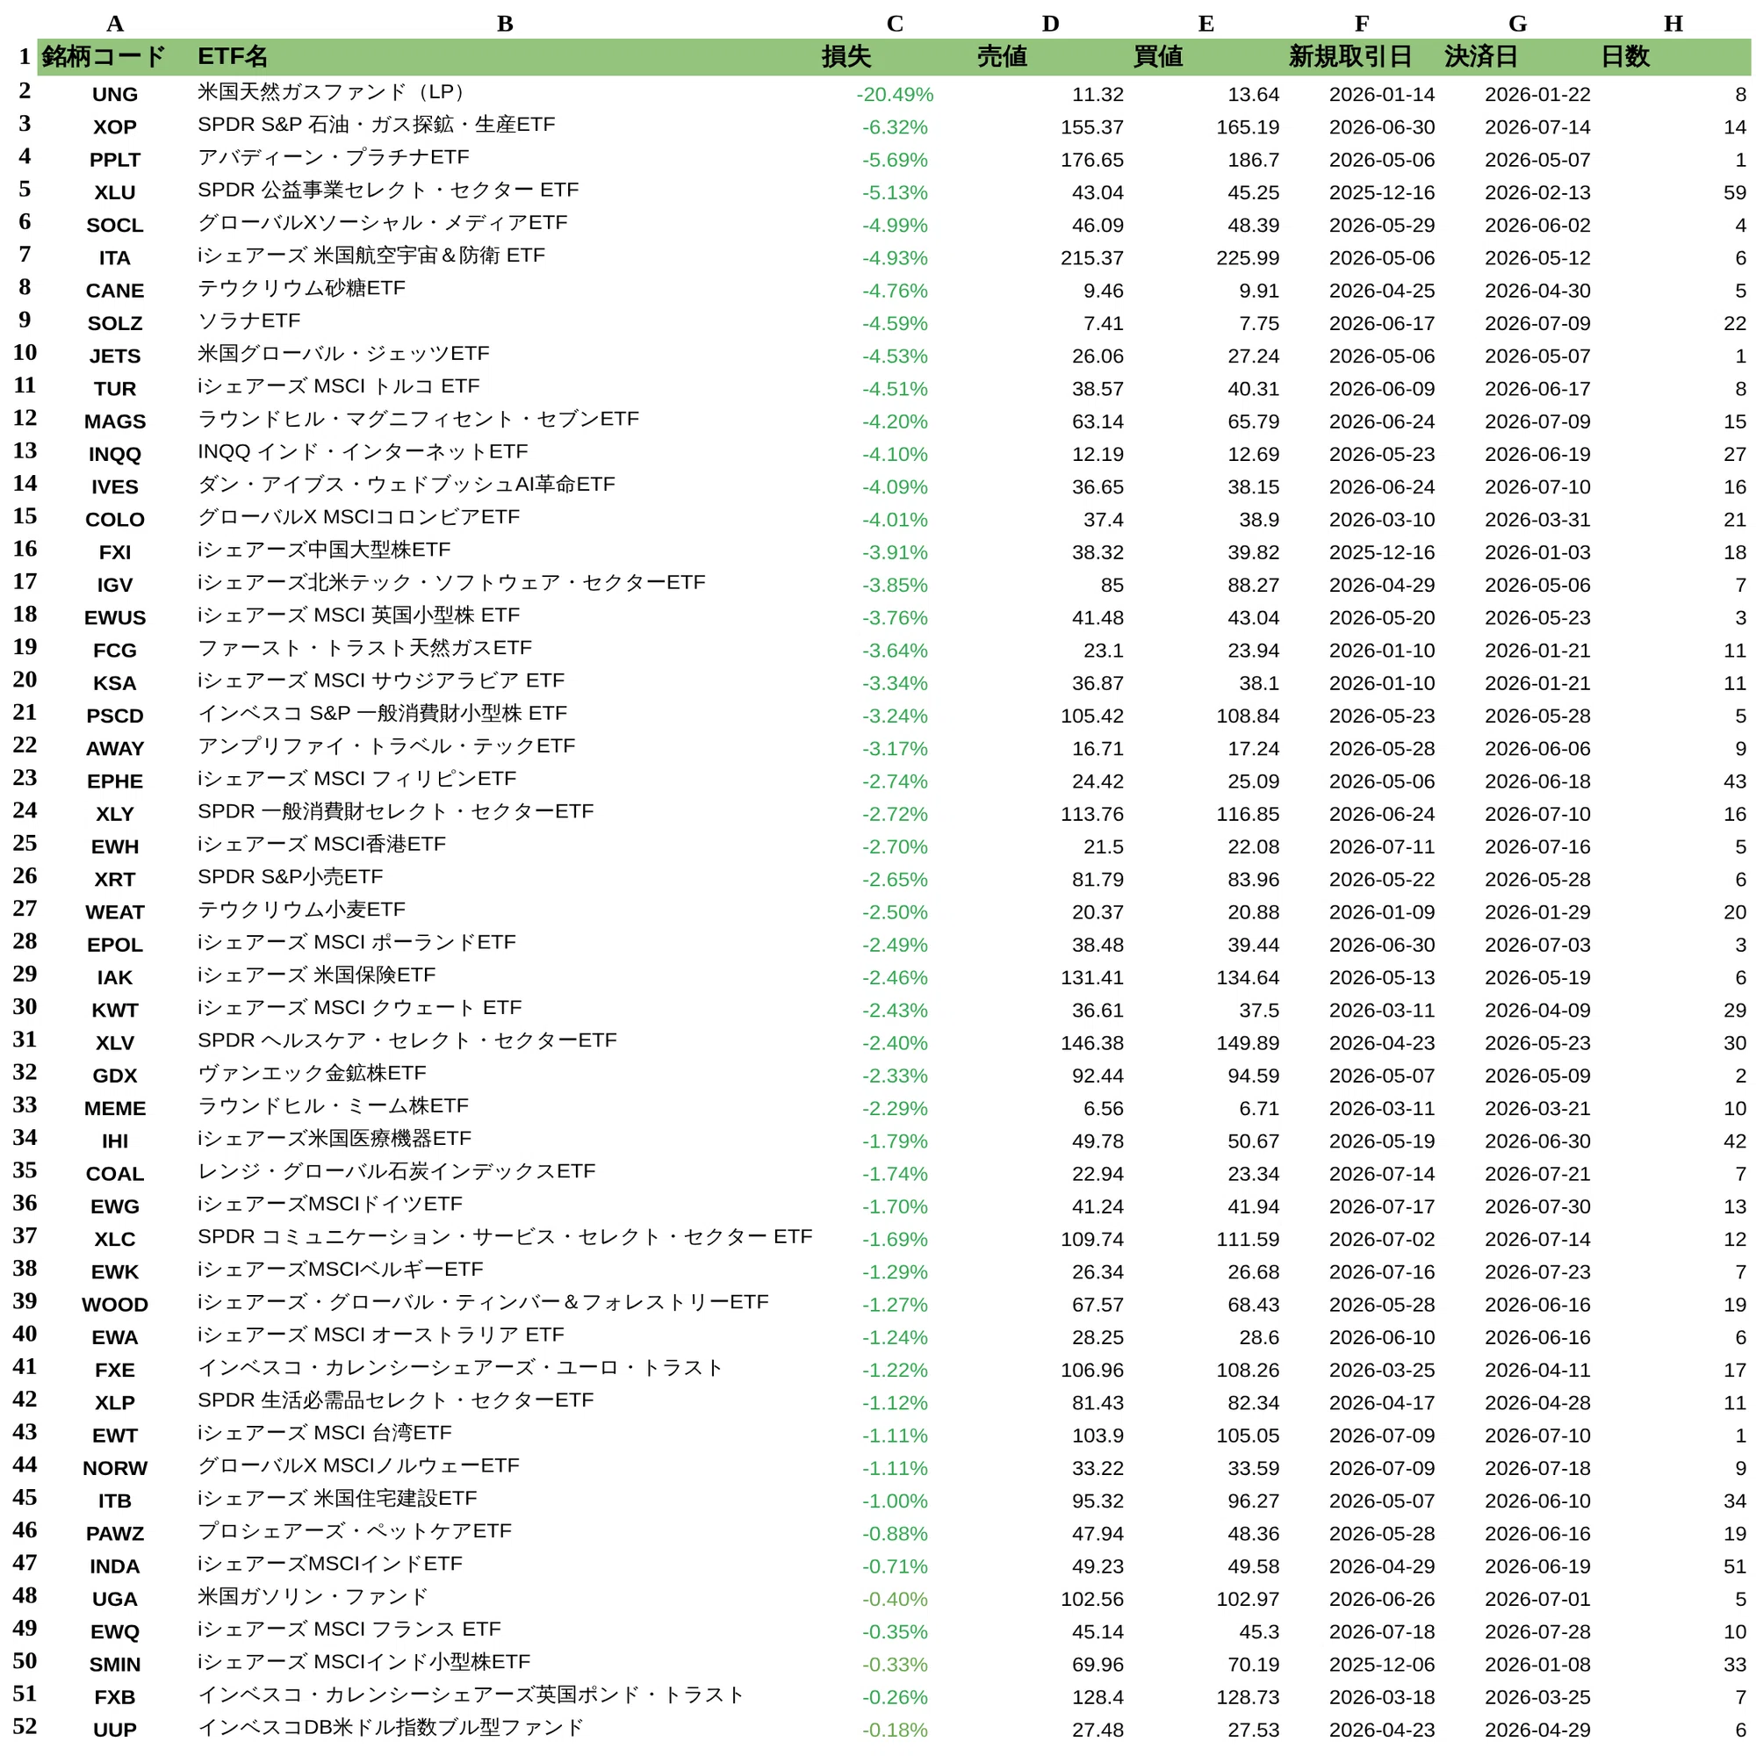The image size is (1756, 1756).
Task: Select the XOP ticker cell
Action: [x=114, y=126]
